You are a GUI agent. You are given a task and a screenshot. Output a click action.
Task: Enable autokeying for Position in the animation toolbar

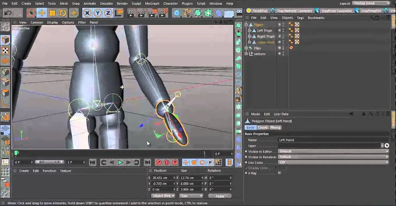click(186, 162)
